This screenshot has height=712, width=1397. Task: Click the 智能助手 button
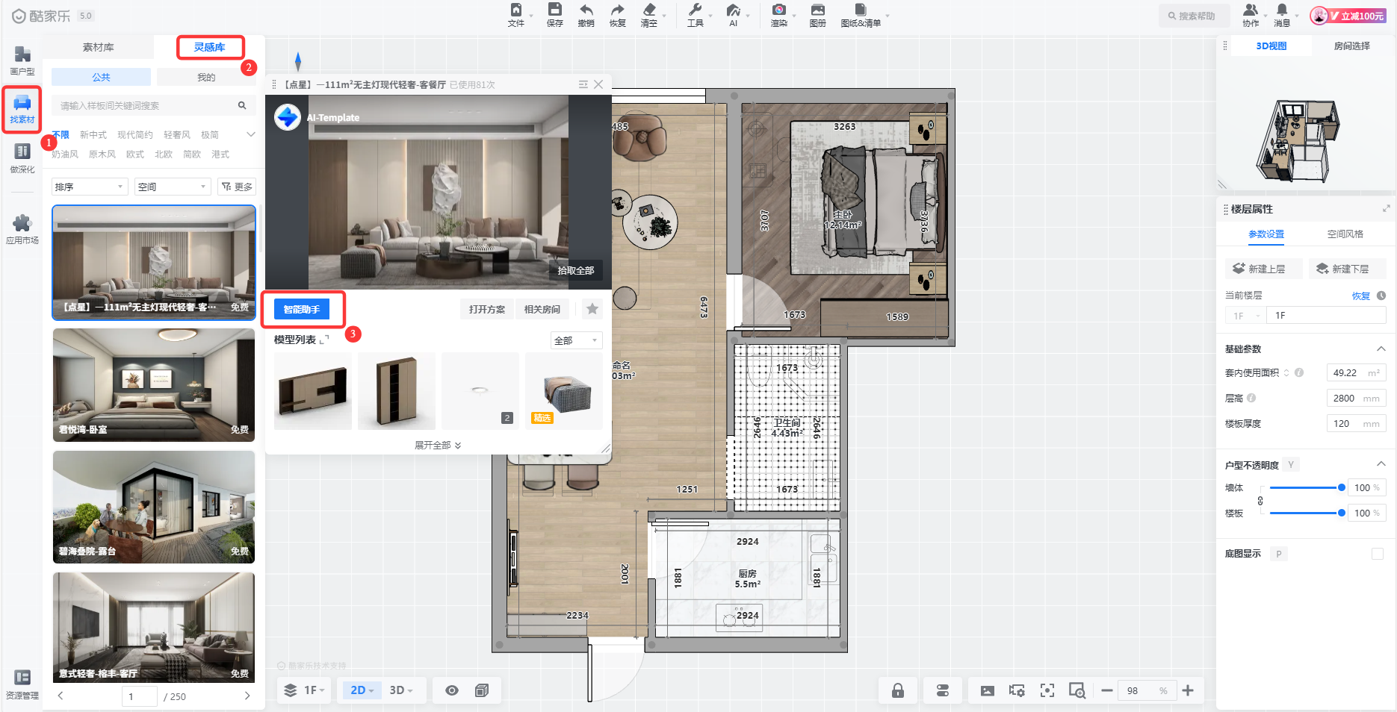pos(302,309)
